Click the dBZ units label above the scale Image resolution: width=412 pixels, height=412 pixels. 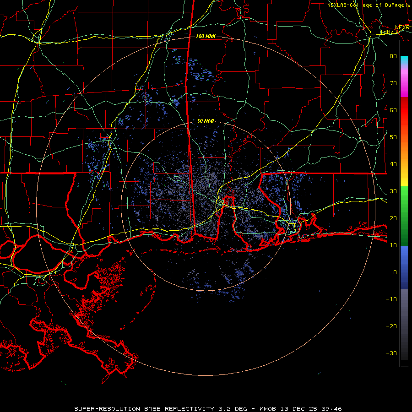tap(389, 32)
